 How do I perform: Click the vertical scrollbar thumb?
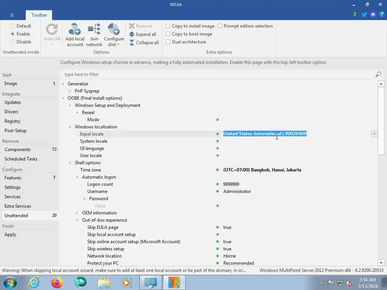tap(381, 121)
